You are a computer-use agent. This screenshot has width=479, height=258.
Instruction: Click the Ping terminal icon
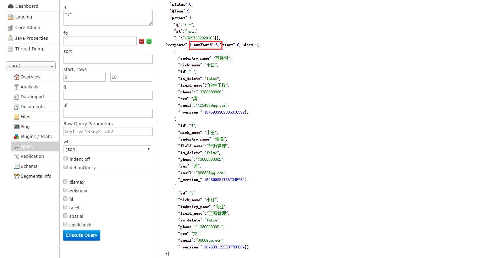pyautogui.click(x=16, y=127)
